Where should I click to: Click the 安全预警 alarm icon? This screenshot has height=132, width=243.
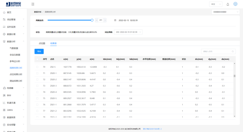[x=4, y=125]
